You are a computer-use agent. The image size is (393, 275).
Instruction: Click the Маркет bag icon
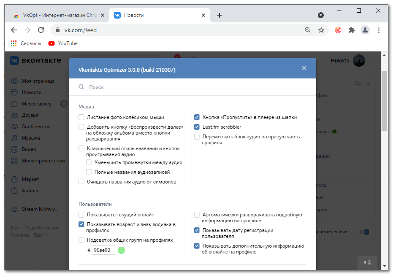click(x=14, y=179)
